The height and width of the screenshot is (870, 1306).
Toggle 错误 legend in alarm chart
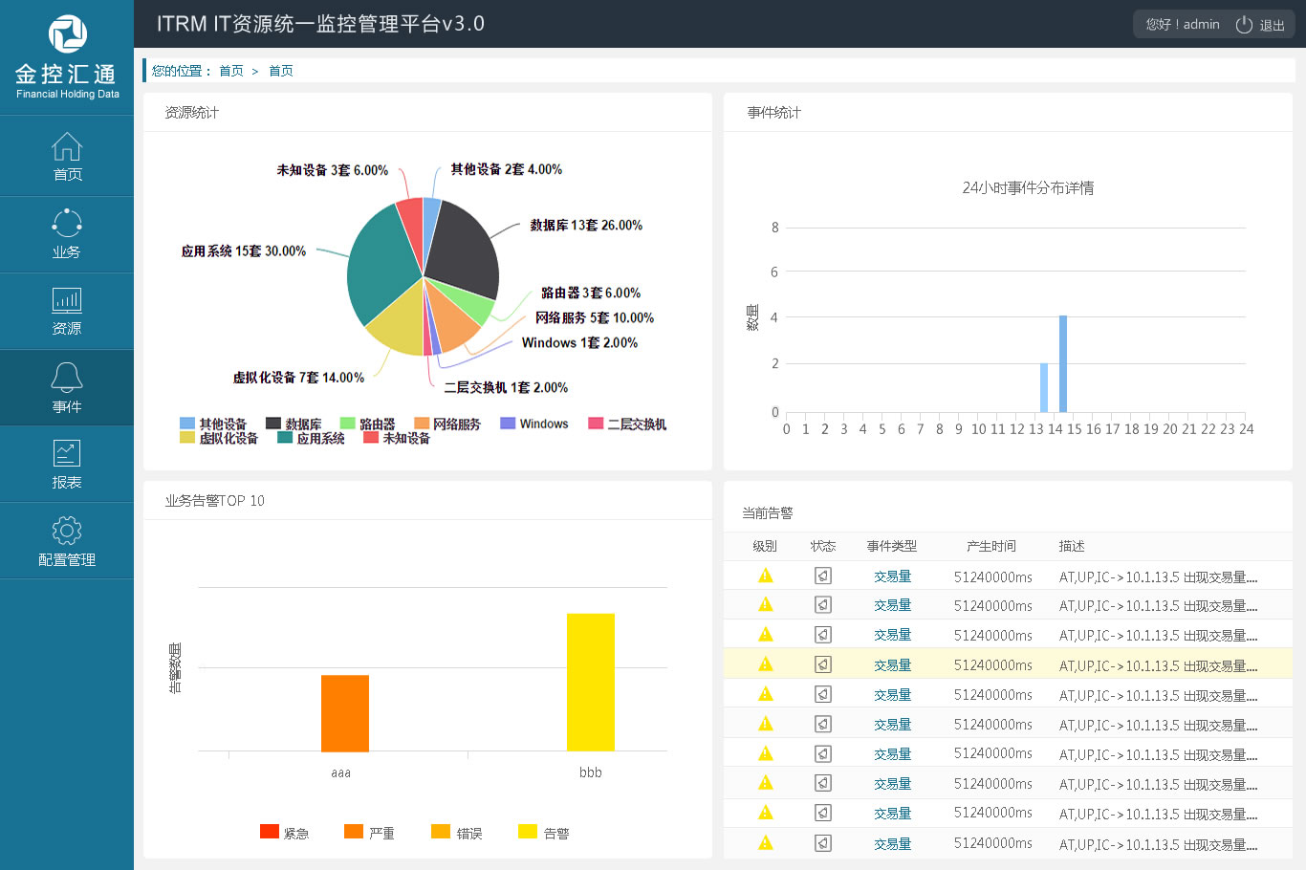point(456,833)
